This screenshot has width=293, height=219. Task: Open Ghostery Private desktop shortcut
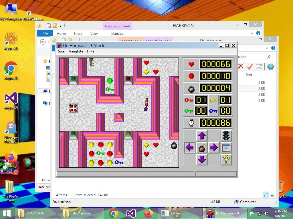11,132
